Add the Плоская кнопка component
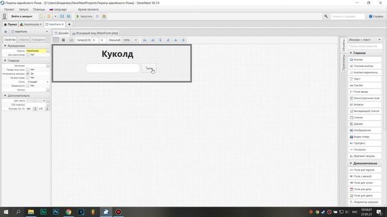 click(x=365, y=66)
